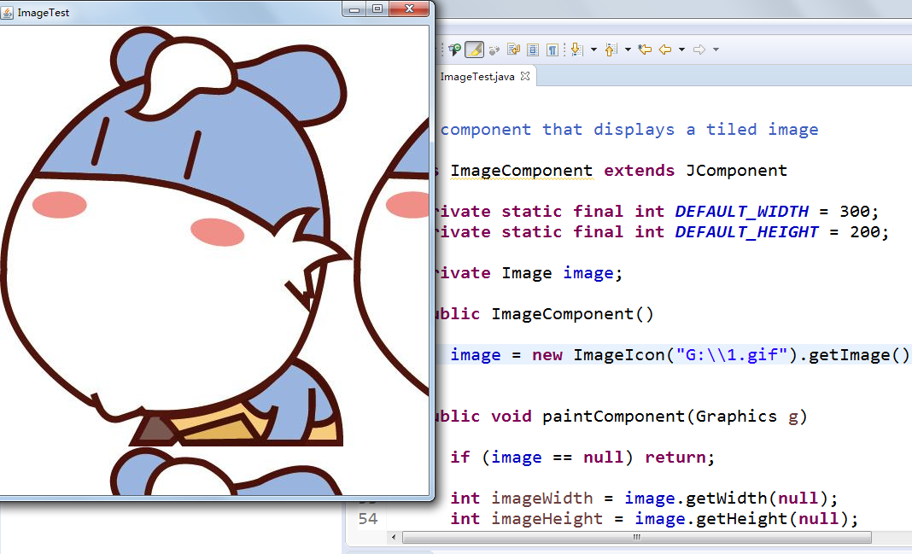The image size is (912, 554).
Task: Open Back history dropdown arrow
Action: 681,50
